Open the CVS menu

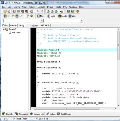point(65,7)
